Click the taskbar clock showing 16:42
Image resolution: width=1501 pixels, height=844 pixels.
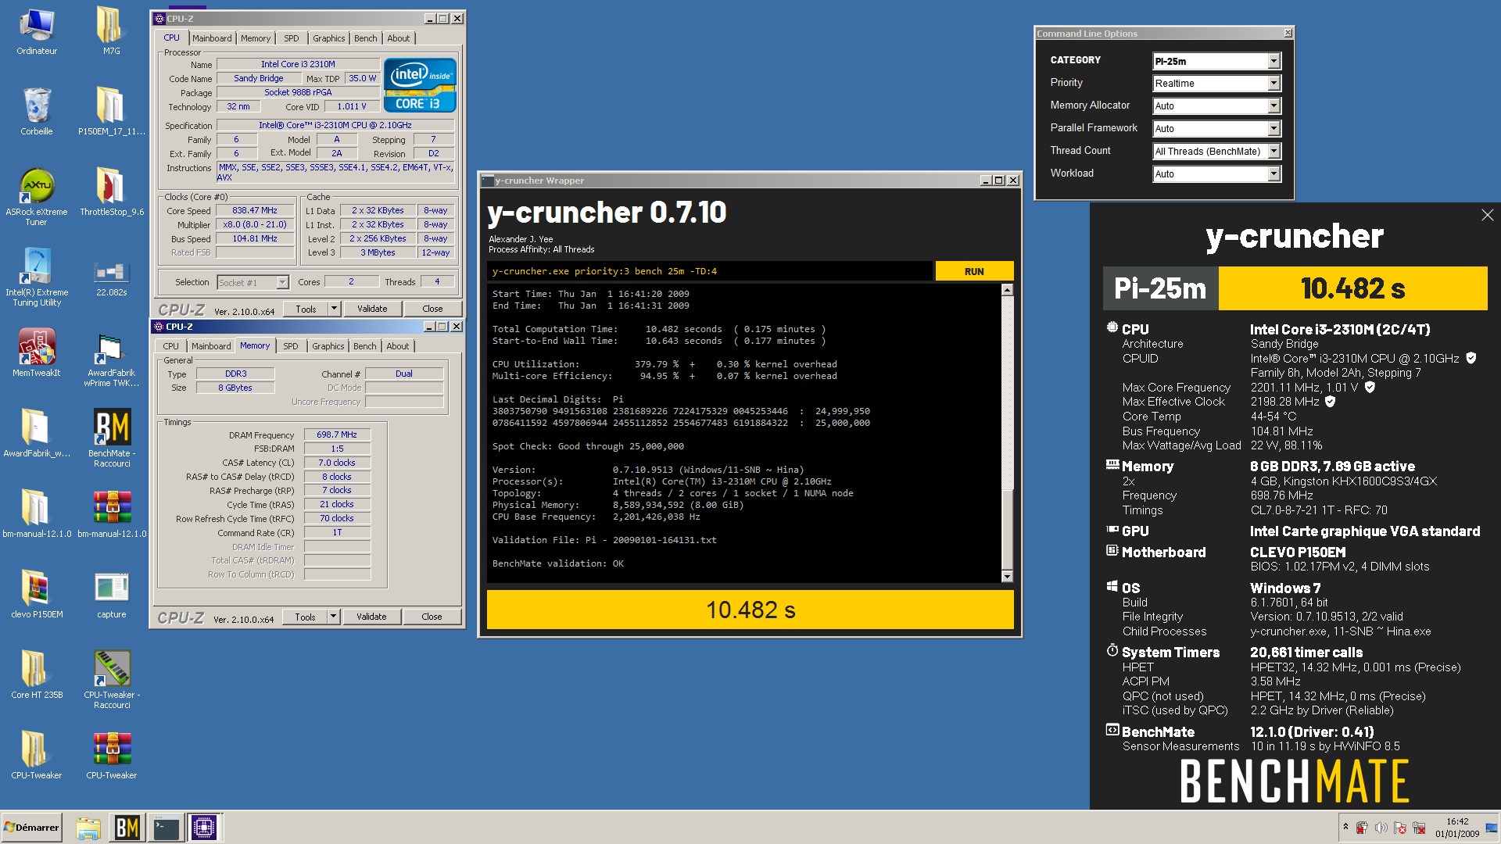click(1457, 828)
